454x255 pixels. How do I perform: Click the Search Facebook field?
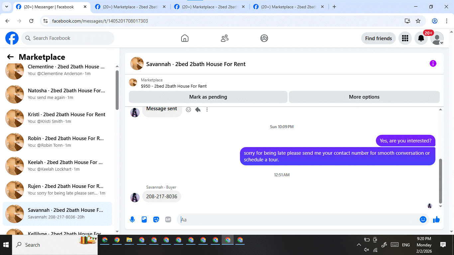pyautogui.click(x=68, y=38)
